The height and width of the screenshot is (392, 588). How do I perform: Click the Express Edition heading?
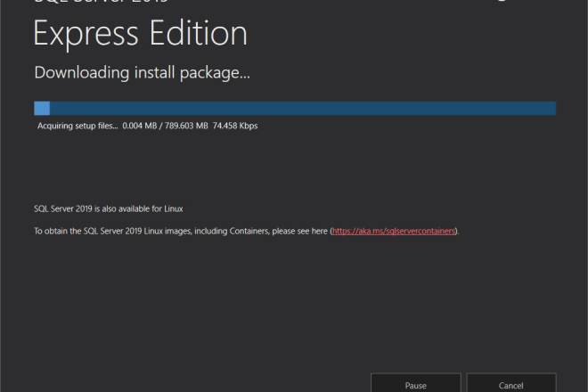pos(140,34)
